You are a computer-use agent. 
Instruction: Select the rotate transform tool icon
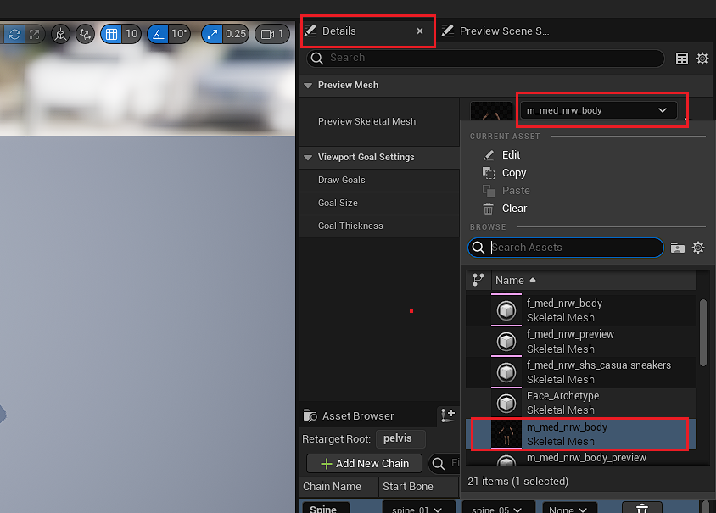14,34
